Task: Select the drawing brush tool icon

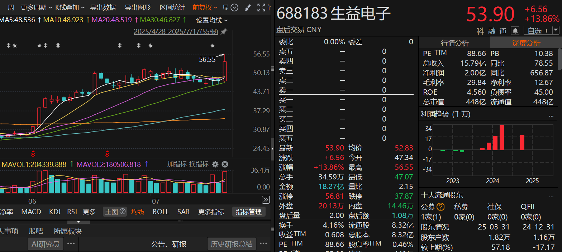Action: click(248, 8)
